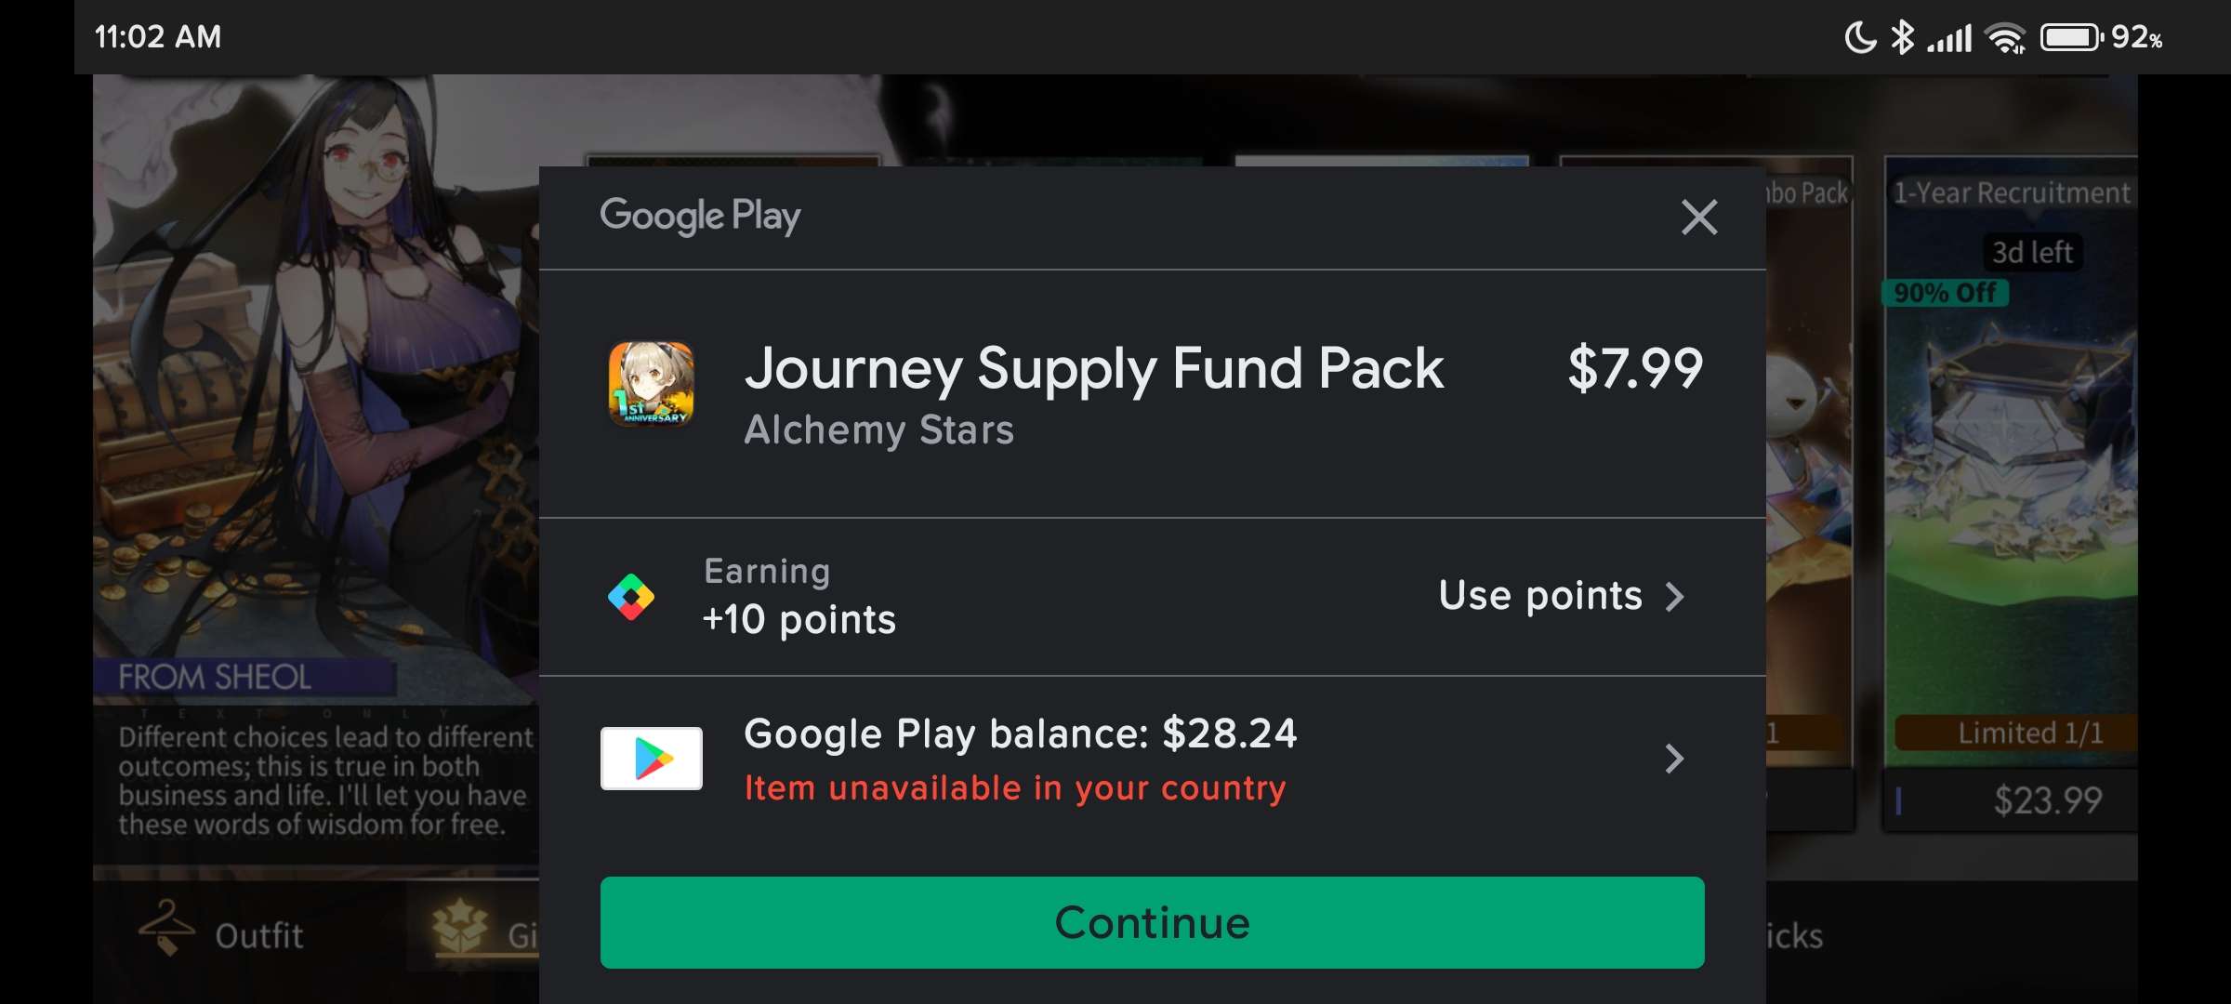The width and height of the screenshot is (2231, 1004).
Task: Tap the Google Play logo header
Action: tap(700, 217)
